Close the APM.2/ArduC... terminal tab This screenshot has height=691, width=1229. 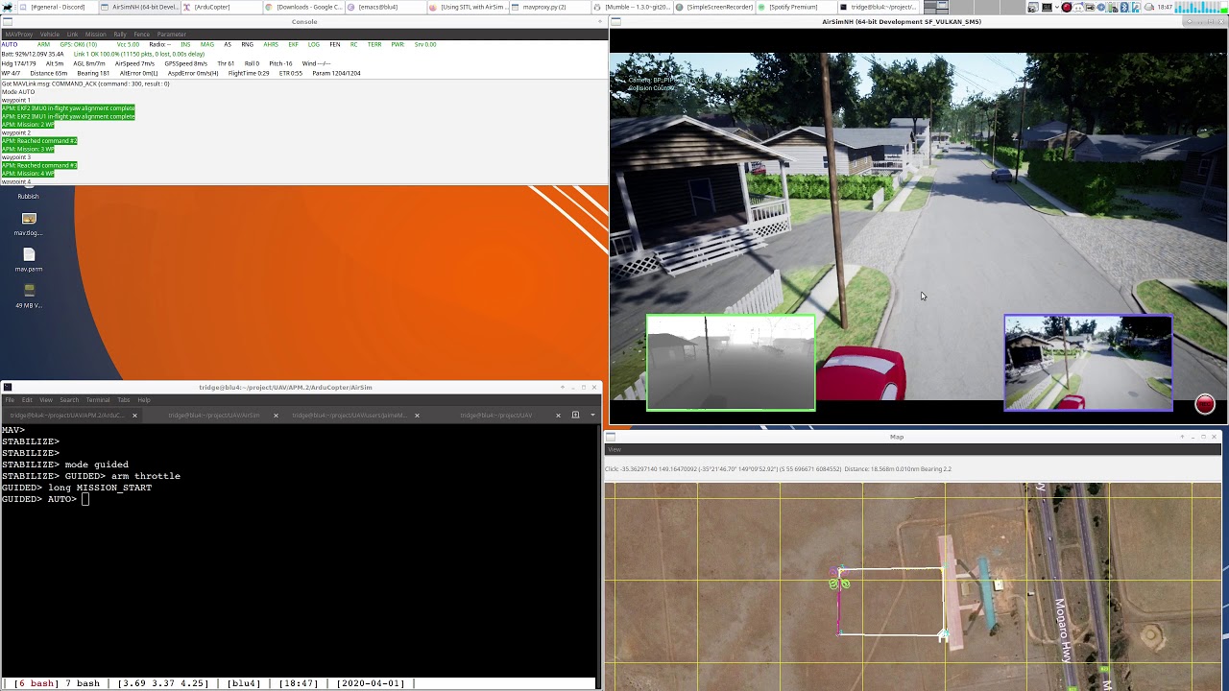tap(134, 416)
